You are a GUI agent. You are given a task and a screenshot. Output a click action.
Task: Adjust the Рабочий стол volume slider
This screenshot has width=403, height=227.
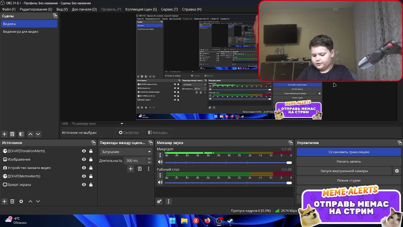click(x=228, y=183)
